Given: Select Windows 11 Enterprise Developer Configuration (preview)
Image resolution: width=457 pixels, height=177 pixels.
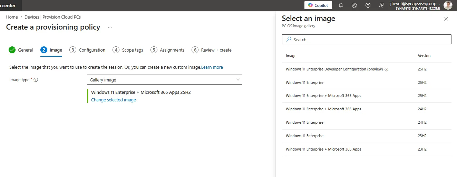Looking at the screenshot, I should click(367, 69).
